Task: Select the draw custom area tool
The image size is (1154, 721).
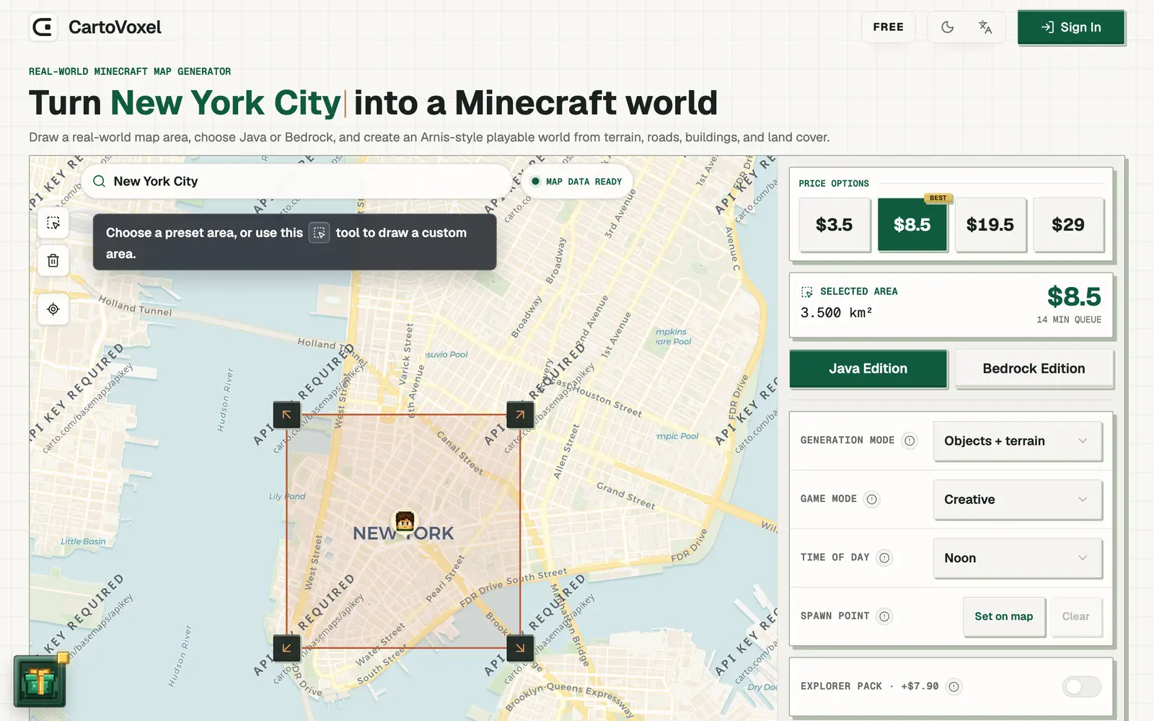Action: point(53,223)
